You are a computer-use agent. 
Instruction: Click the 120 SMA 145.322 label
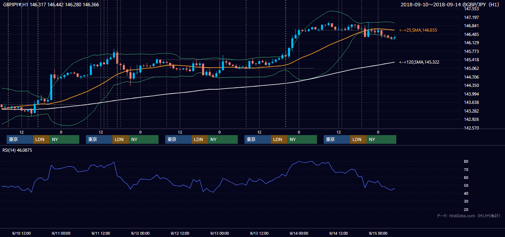pyautogui.click(x=419, y=62)
